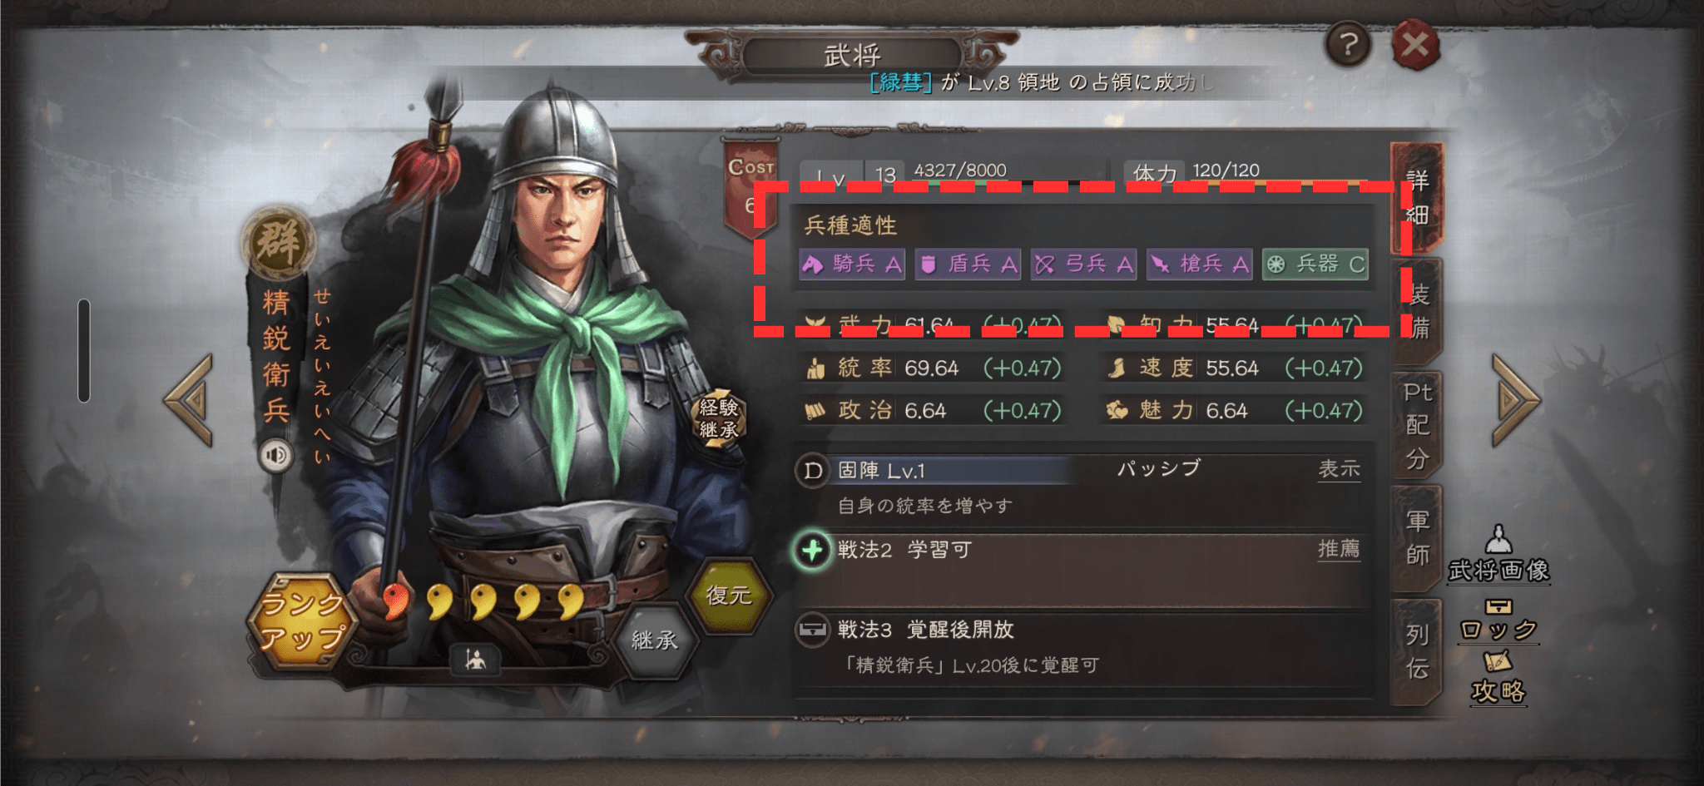Image resolution: width=1704 pixels, height=786 pixels.
Task: Open the 軍師 side tab
Action: (1418, 538)
